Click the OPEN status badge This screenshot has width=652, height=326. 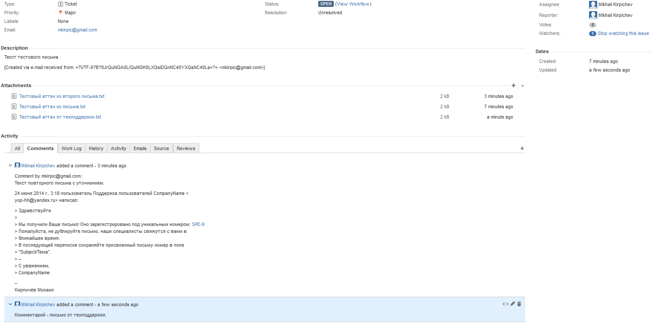click(326, 4)
